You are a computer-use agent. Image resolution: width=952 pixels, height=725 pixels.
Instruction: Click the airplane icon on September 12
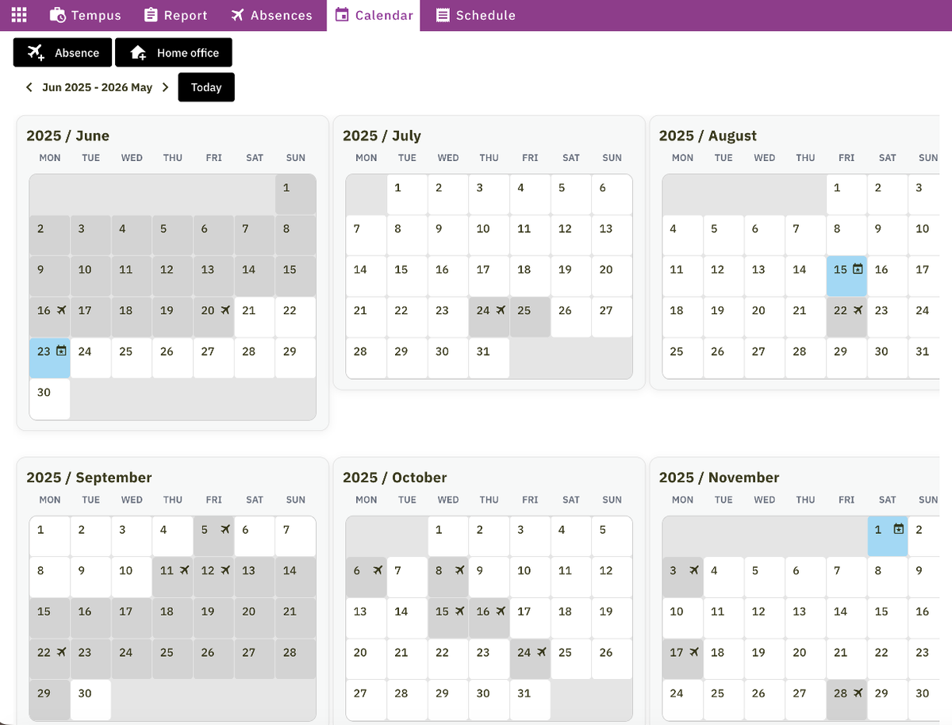coord(225,570)
